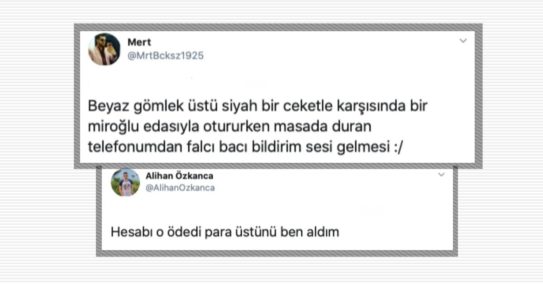
Task: Open the tweet "Hesabı o ödedi para üstünü ben aldım"
Action: pos(225,232)
